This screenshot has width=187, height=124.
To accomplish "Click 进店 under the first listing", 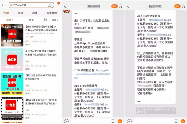I will (x=28, y=44).
